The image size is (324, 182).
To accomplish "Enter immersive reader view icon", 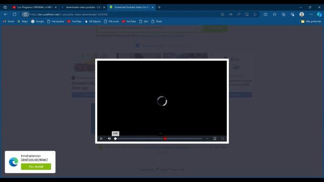I will point(247,15).
